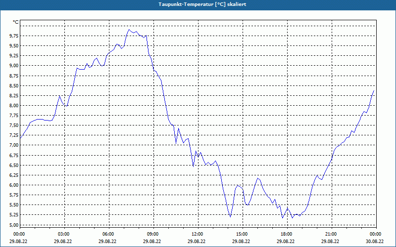The width and height of the screenshot is (396, 247).
Task: Select the 12:00 time label
Action: [x=198, y=234]
